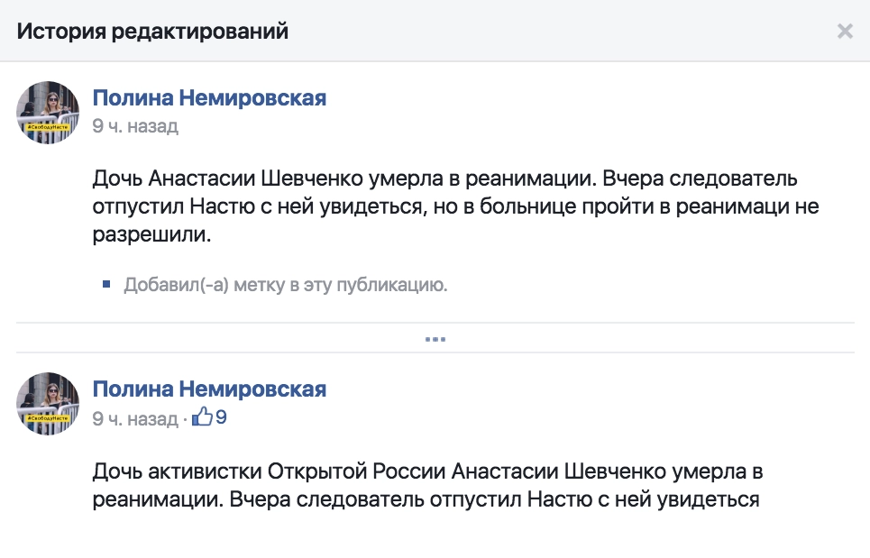The image size is (870, 558).
Task: Open Полина Немировская's name in second entry
Action: click(209, 389)
